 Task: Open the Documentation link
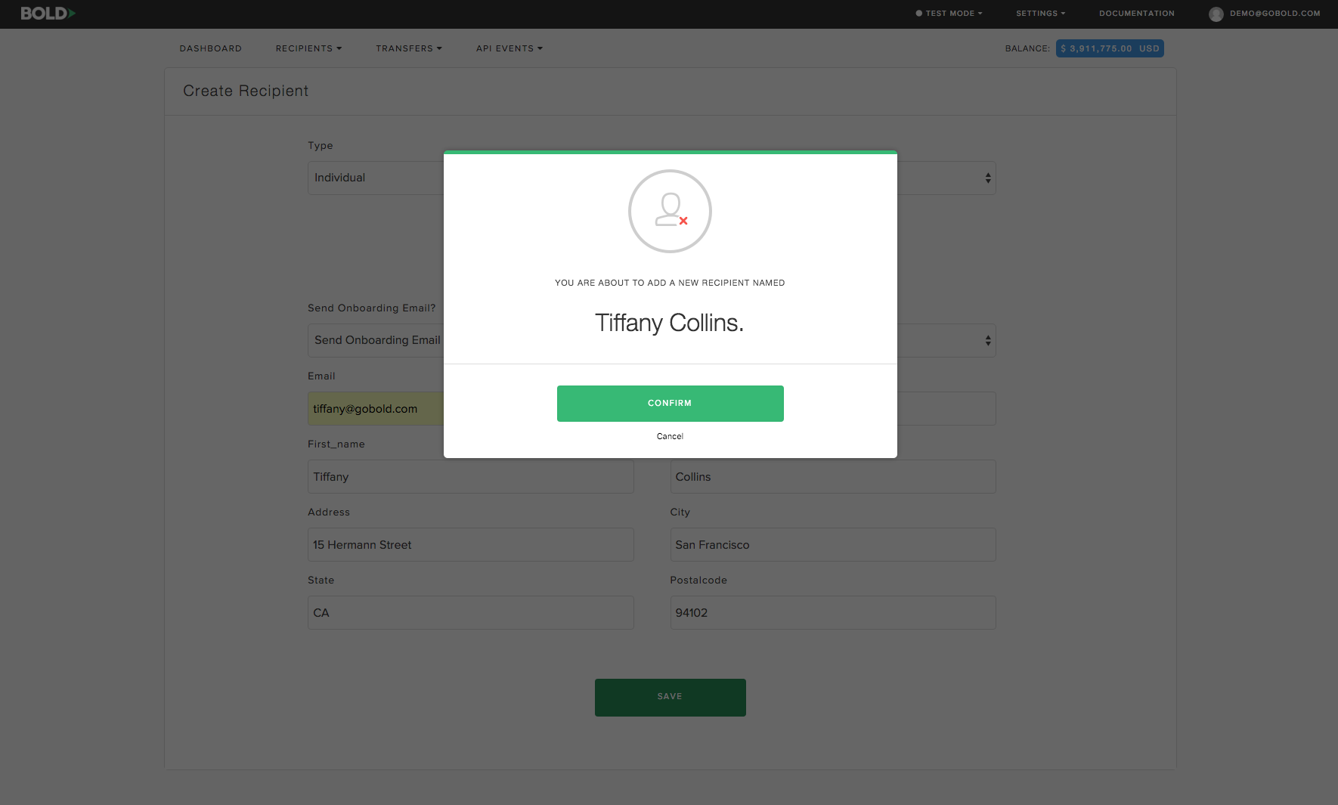pyautogui.click(x=1136, y=14)
